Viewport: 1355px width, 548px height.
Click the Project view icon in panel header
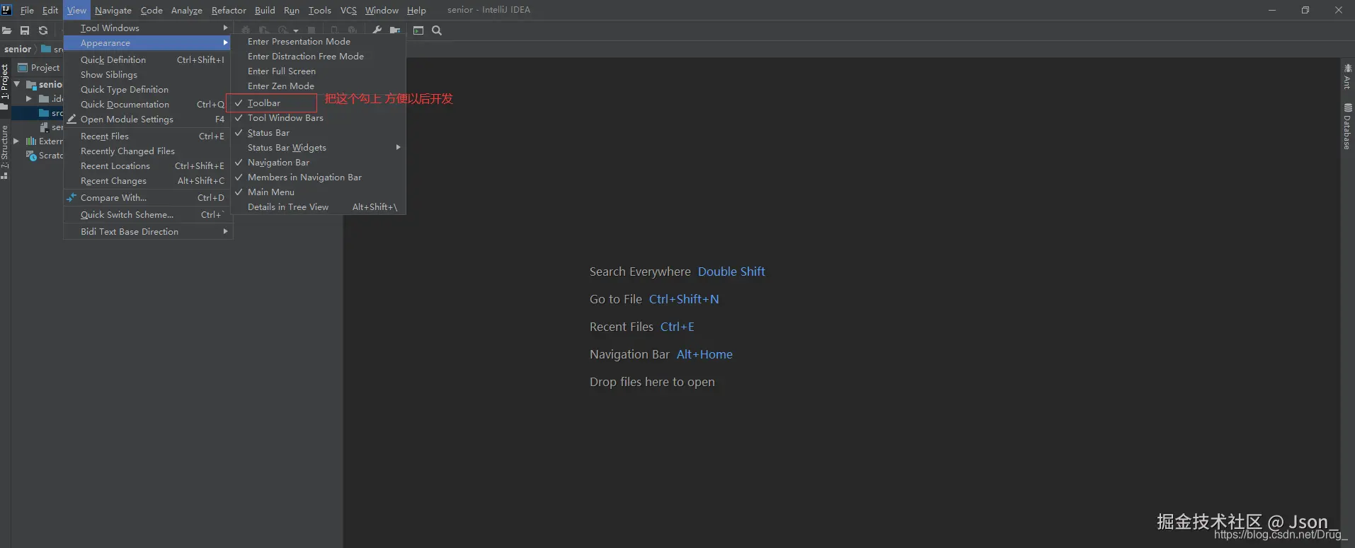pos(23,68)
